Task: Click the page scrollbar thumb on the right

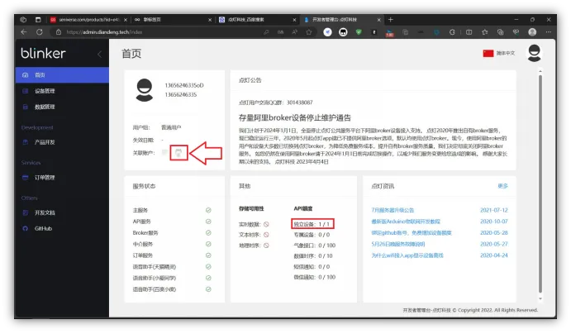Action: (540, 184)
